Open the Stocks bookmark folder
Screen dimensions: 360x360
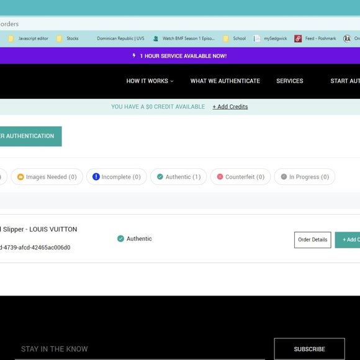(x=67, y=38)
